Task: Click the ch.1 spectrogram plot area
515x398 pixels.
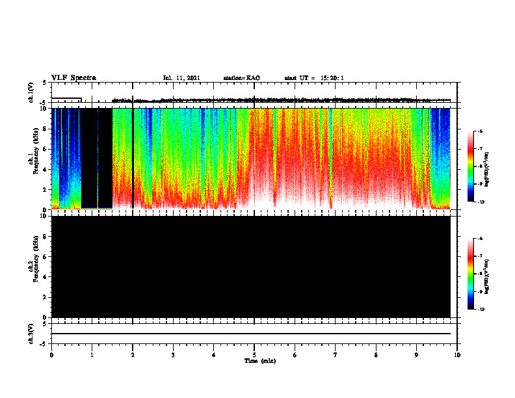Action: pyautogui.click(x=251, y=159)
